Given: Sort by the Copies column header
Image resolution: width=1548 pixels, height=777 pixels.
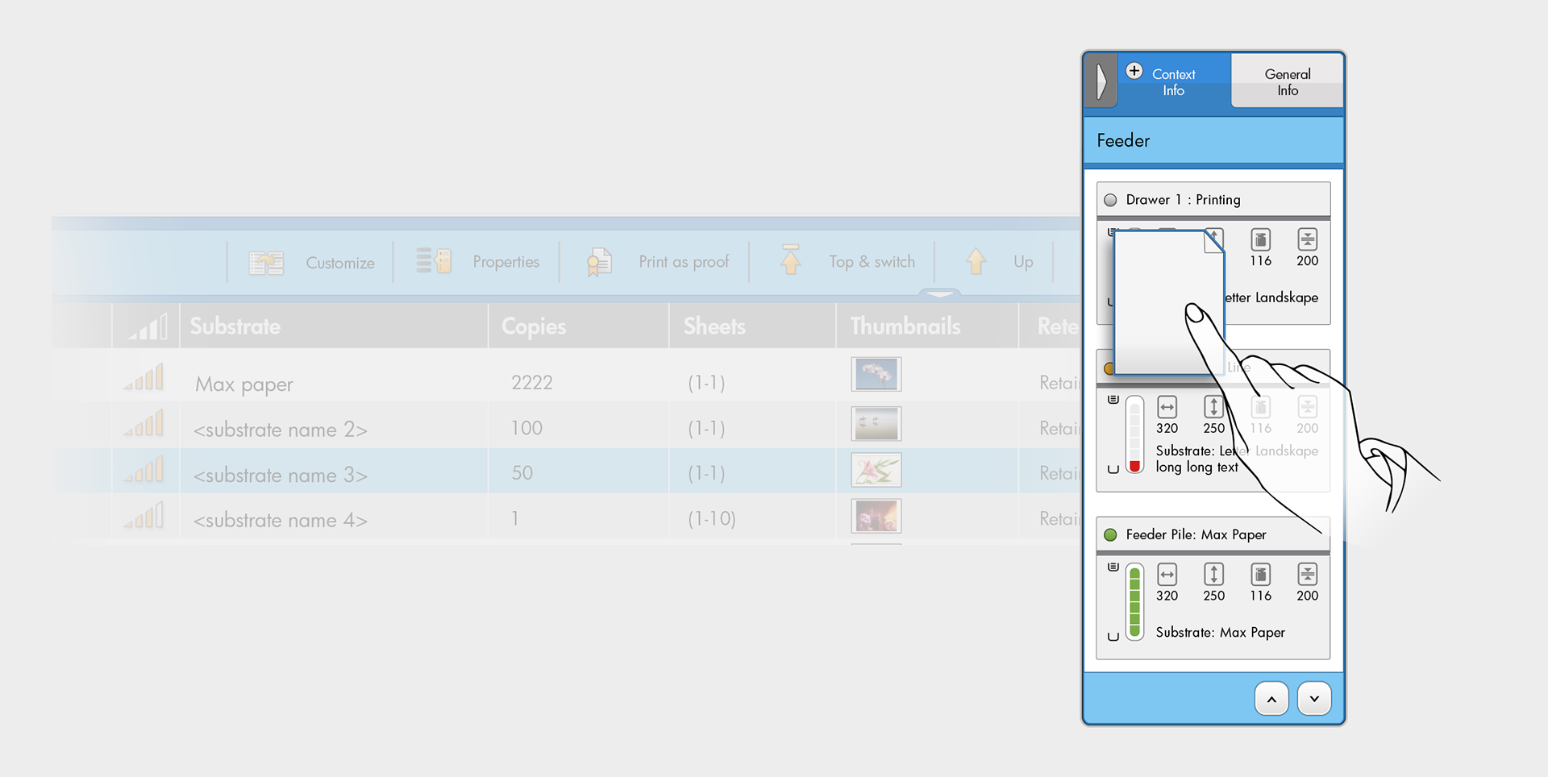Looking at the screenshot, I should coord(578,326).
